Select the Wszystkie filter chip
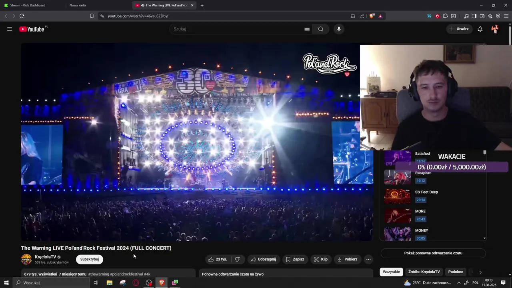The width and height of the screenshot is (512, 288). click(391, 272)
